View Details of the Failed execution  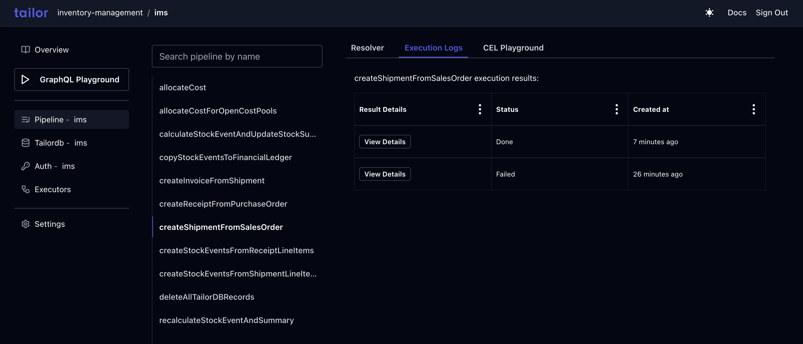[385, 174]
